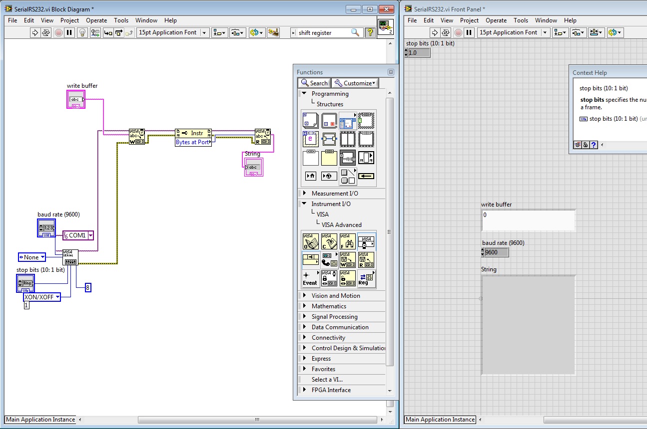Image resolution: width=647 pixels, height=429 pixels.
Task: Open Operate menu in Block Diagram window
Action: tap(96, 20)
